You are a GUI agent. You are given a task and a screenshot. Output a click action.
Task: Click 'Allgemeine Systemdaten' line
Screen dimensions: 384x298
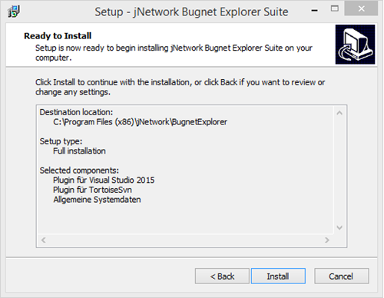97,200
